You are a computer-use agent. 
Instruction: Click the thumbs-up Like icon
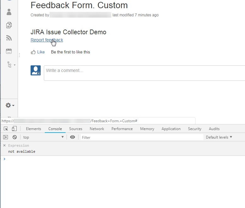pyautogui.click(x=33, y=52)
